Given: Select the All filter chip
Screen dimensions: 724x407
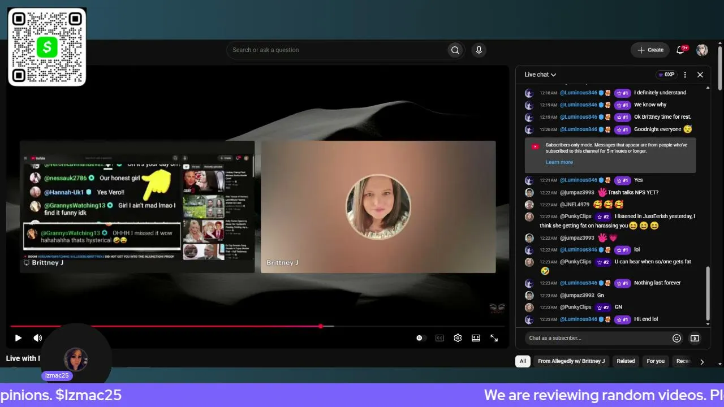Looking at the screenshot, I should coord(523,361).
